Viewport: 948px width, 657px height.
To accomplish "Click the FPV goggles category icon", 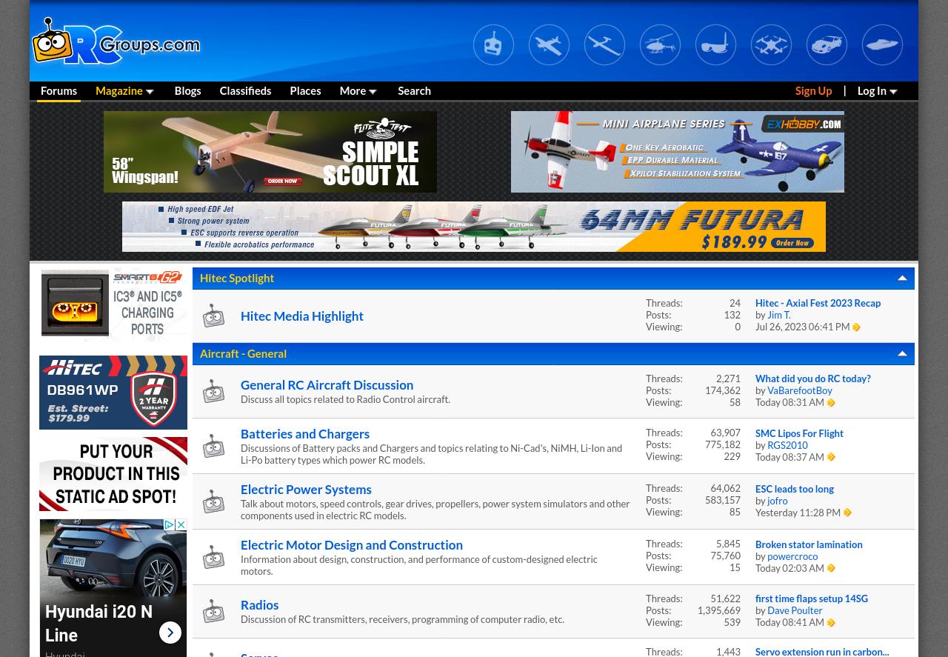I will (x=715, y=44).
